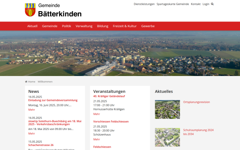Image resolution: width=240 pixels, height=150 pixels.
Task: Click Mehr under Vorschiessen Feldschiessen
Action: (x=96, y=139)
